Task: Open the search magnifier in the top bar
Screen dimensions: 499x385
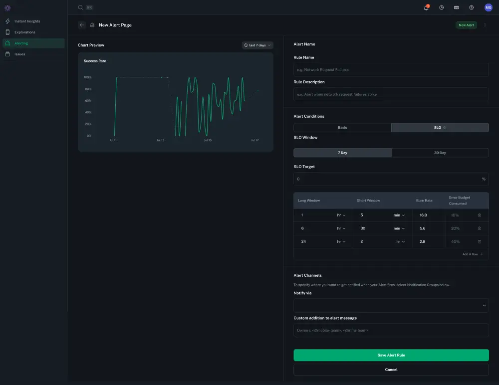Action: 80,7
